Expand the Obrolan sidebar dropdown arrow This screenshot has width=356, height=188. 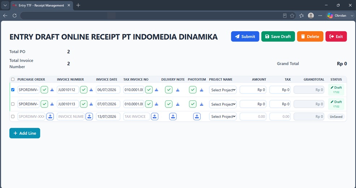[352, 16]
